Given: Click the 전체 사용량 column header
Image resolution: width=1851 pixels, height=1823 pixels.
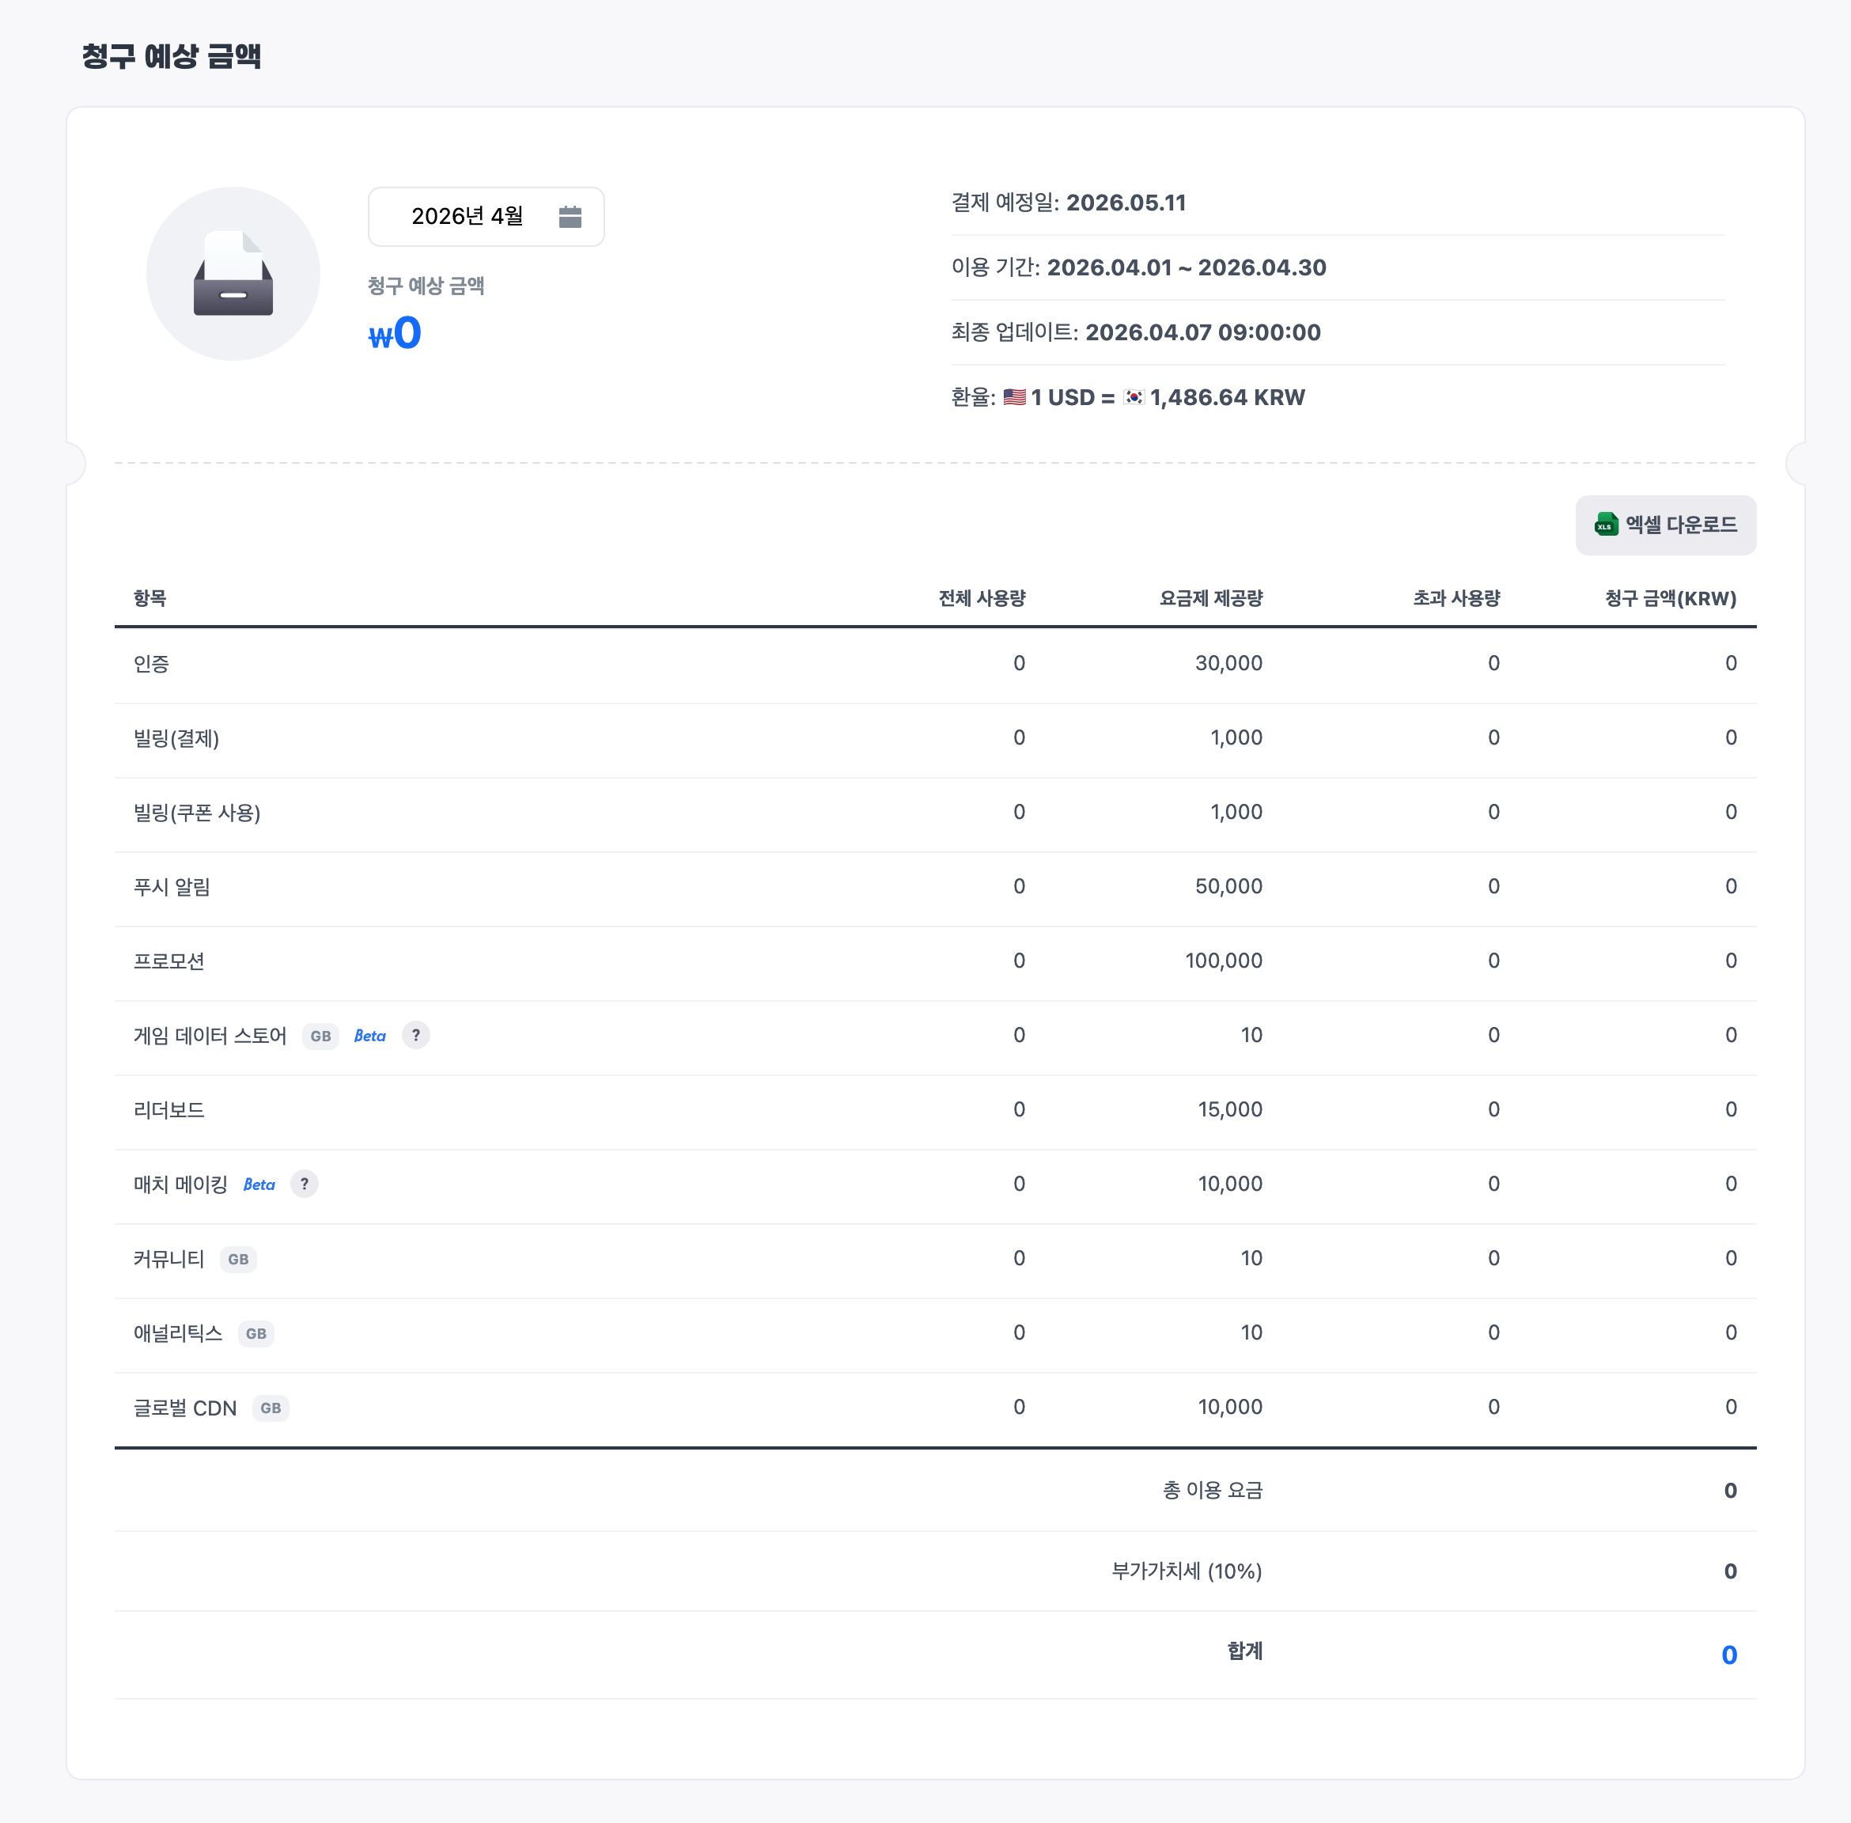Looking at the screenshot, I should [x=981, y=598].
